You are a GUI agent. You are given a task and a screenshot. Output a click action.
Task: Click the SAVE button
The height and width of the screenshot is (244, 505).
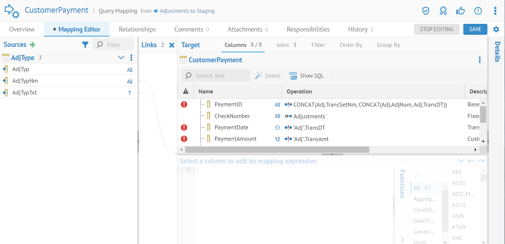point(475,29)
